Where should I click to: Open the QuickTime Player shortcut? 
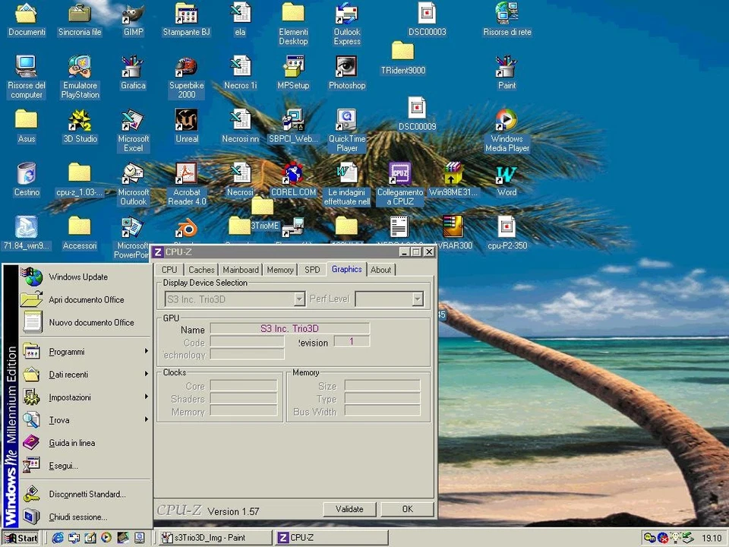(346, 121)
